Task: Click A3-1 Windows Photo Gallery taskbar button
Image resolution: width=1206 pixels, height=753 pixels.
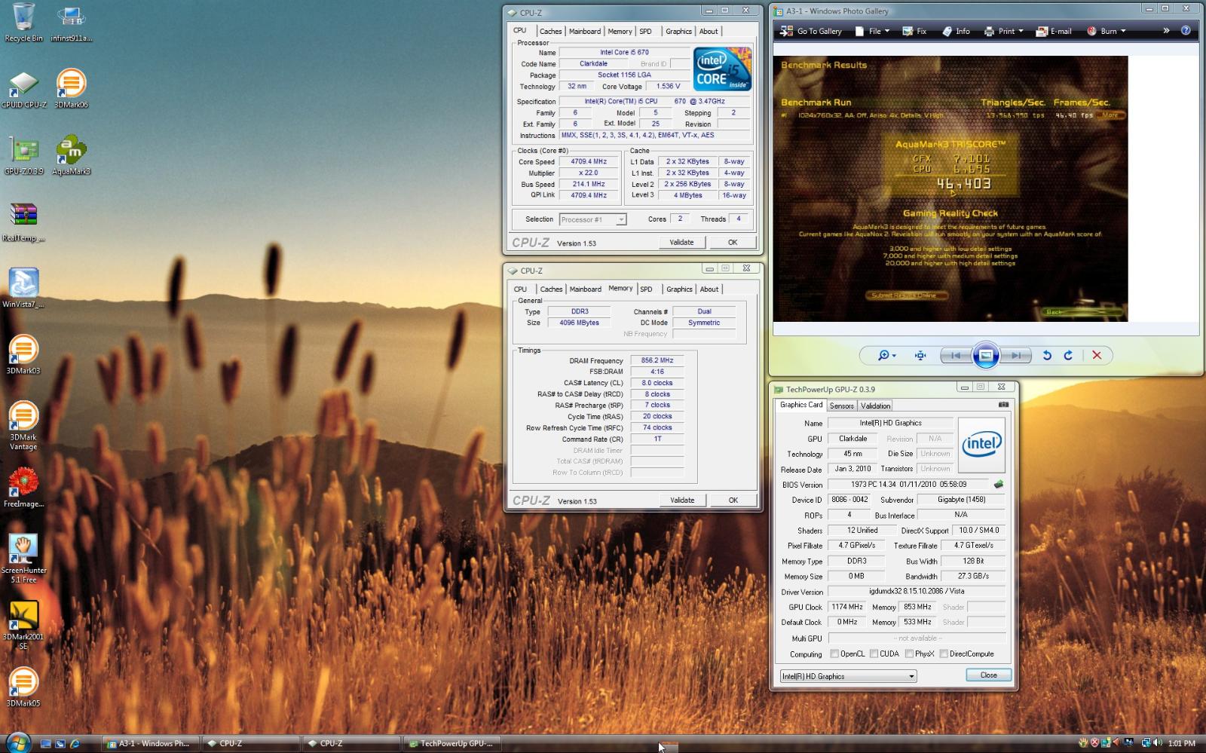Action: 150,743
